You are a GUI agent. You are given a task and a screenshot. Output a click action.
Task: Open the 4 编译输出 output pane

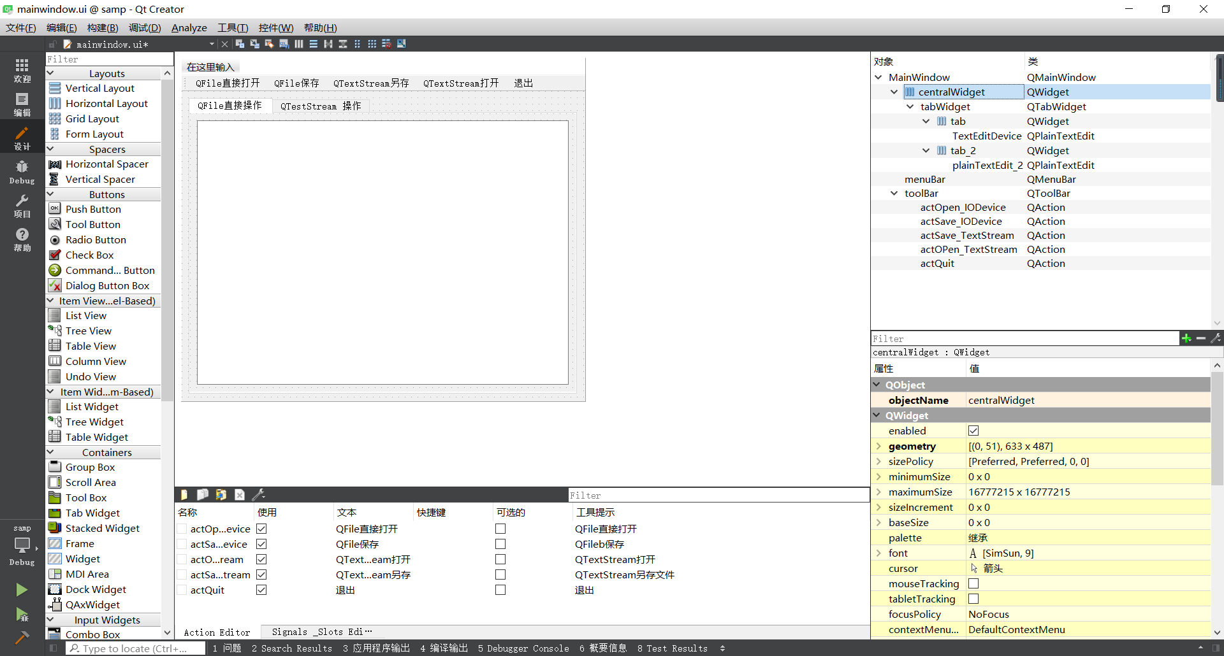coord(444,648)
